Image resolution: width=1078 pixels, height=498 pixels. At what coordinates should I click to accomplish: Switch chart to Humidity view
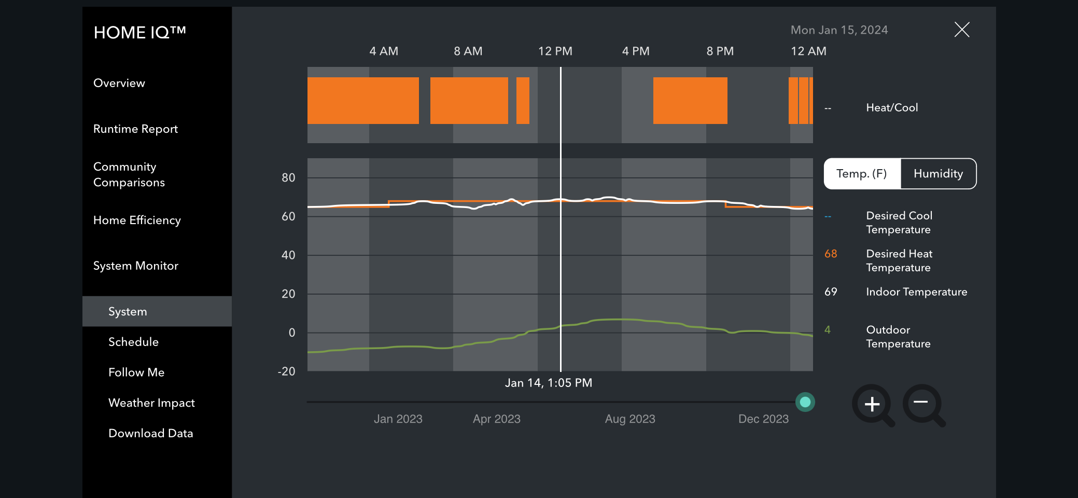pyautogui.click(x=938, y=174)
